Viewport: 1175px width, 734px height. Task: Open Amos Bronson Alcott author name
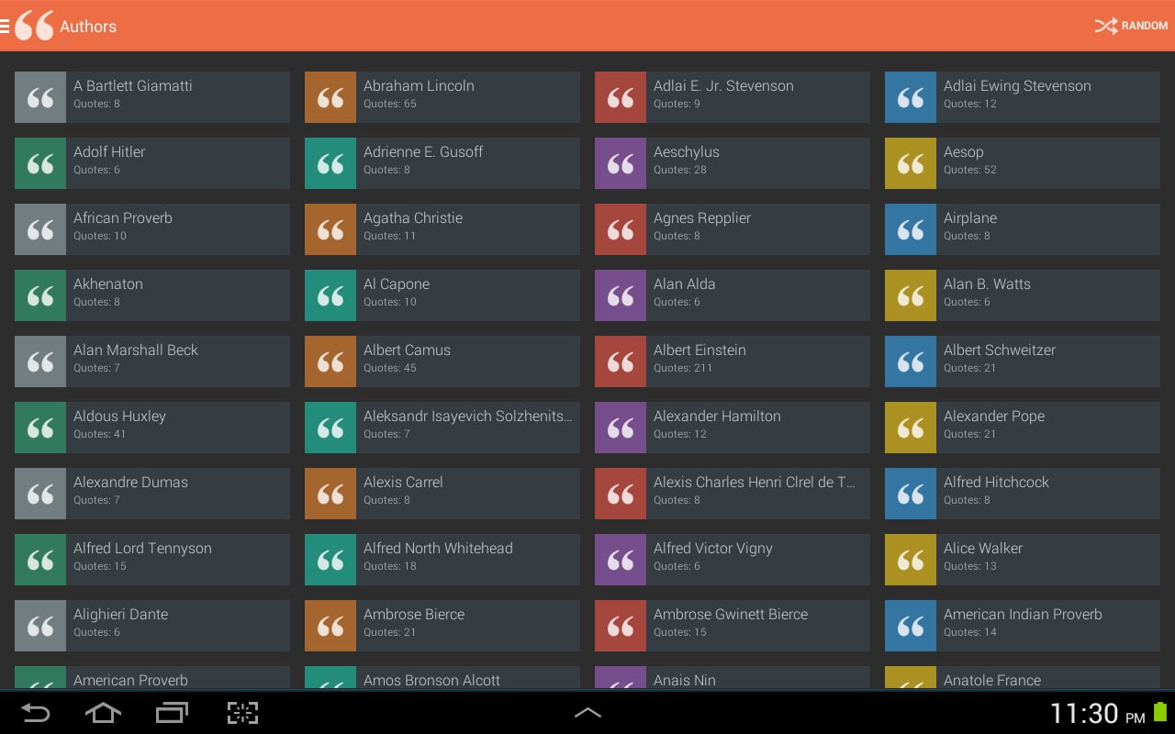(431, 680)
